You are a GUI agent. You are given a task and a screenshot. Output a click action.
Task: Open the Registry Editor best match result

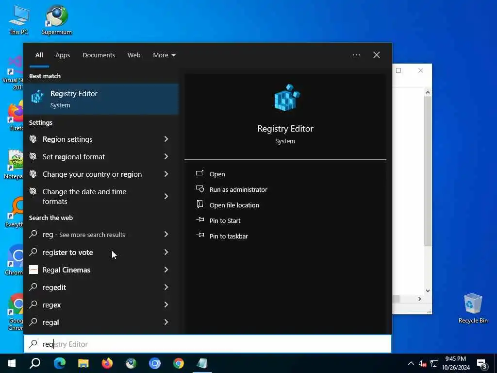(101, 99)
